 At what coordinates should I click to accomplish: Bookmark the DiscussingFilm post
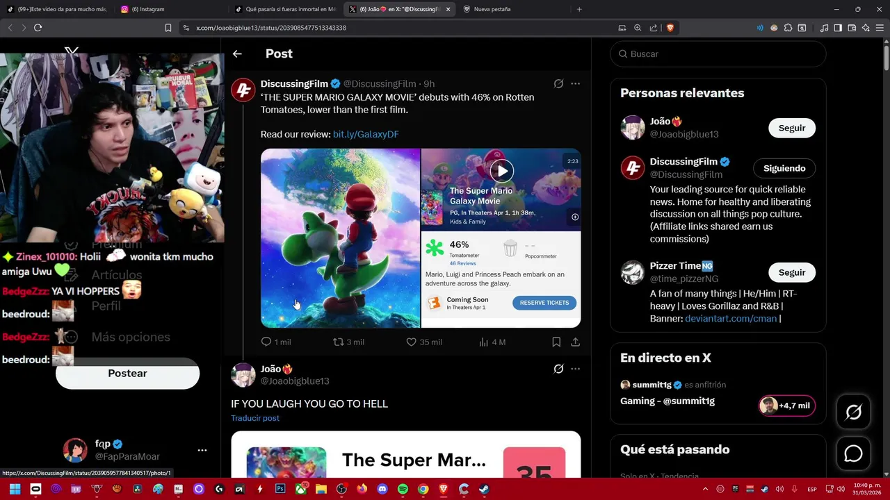(x=556, y=342)
